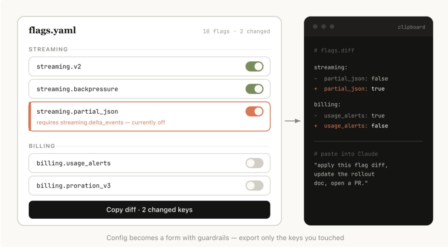448x249 pixels.
Task: Click the '# paste into Claude' comment
Action: pyautogui.click(x=346, y=154)
